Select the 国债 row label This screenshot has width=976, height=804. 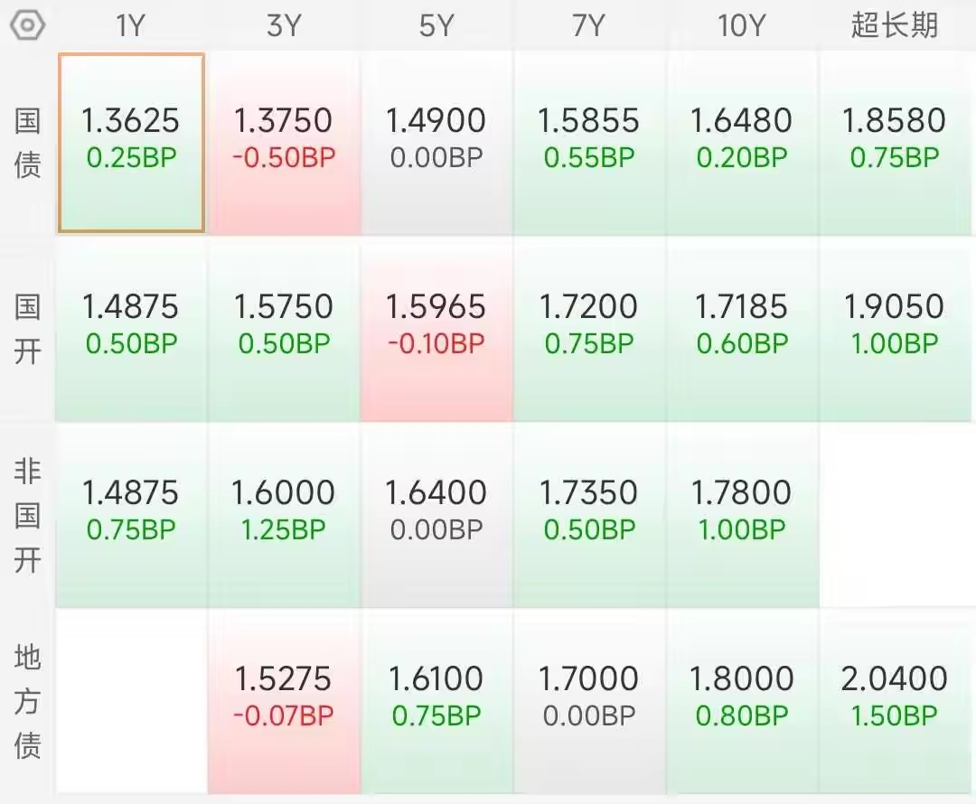[x=27, y=143]
